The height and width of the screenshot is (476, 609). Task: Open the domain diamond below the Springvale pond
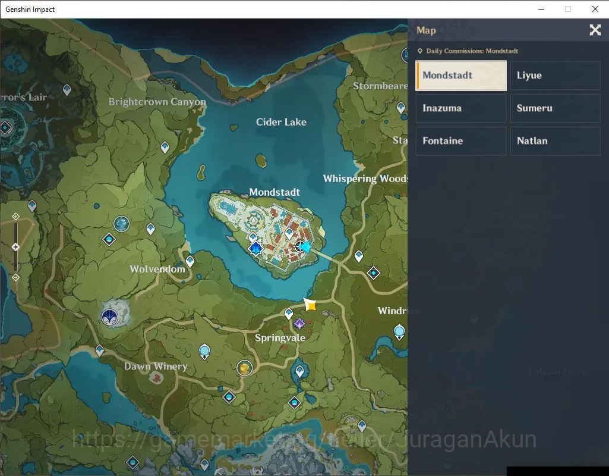point(295,402)
